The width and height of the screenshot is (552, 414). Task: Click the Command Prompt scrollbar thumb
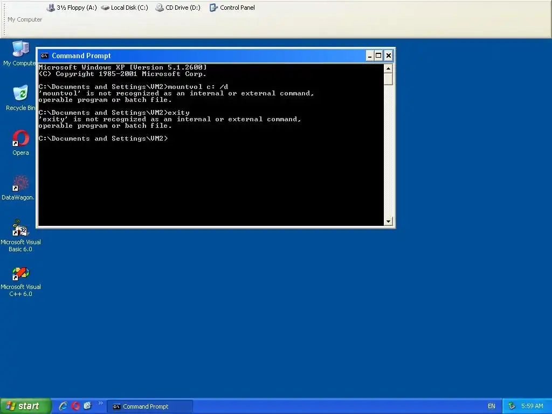tap(388, 79)
